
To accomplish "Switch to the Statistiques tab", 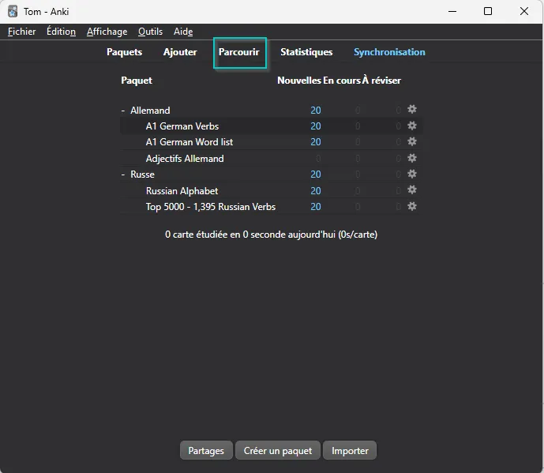I will [306, 52].
